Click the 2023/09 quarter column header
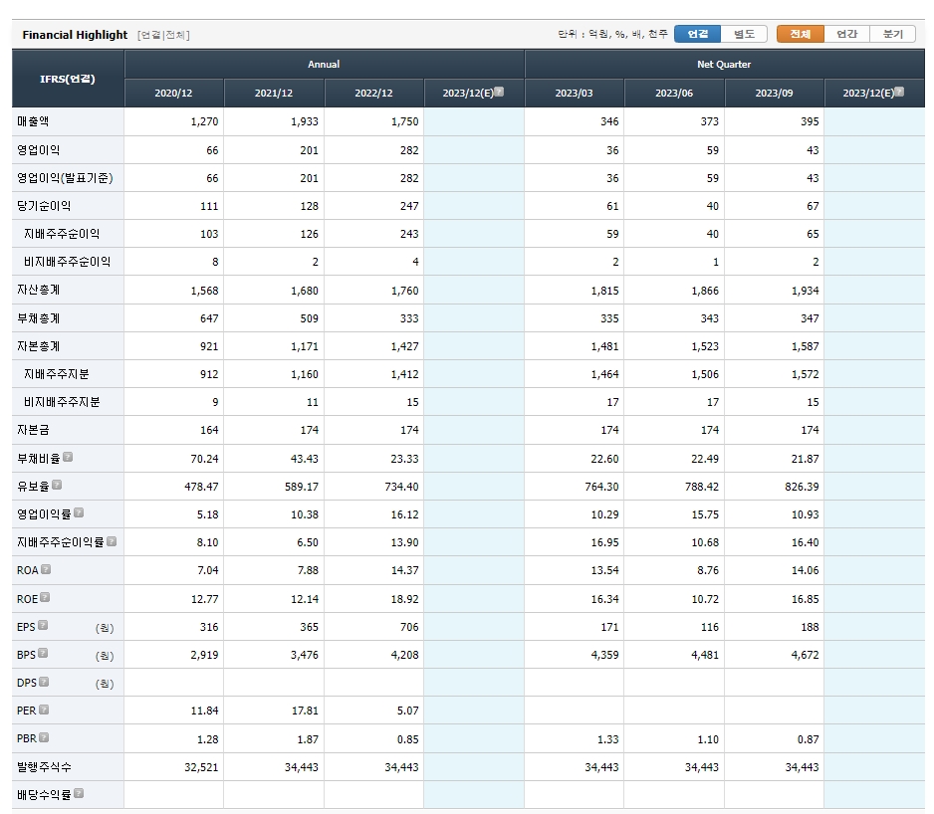The height and width of the screenshot is (814, 934). pos(774,94)
